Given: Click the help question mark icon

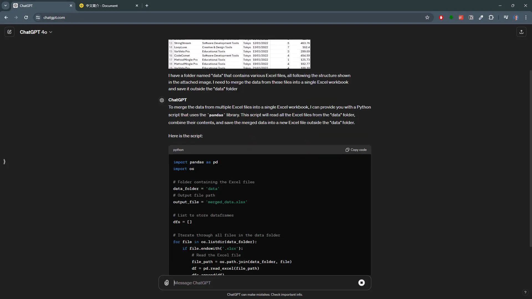Looking at the screenshot, I should point(525,292).
